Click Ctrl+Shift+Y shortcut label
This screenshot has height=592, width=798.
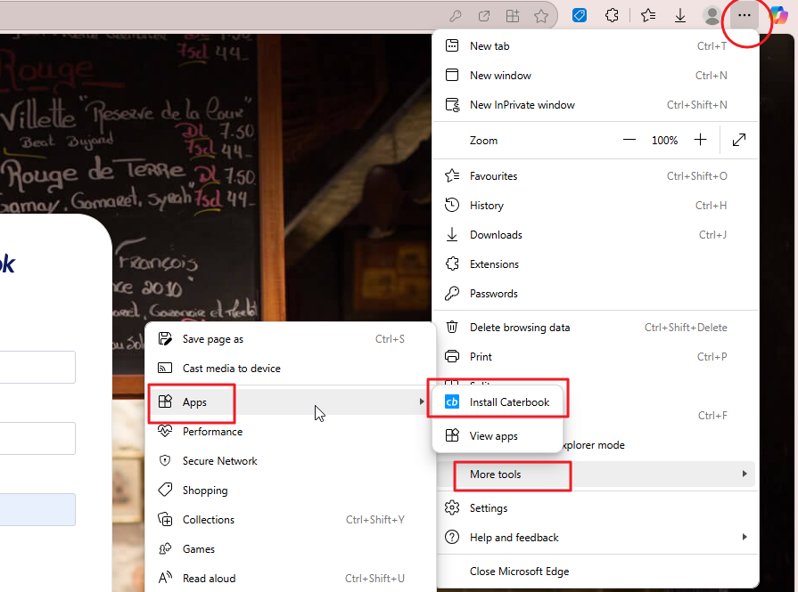(x=375, y=519)
